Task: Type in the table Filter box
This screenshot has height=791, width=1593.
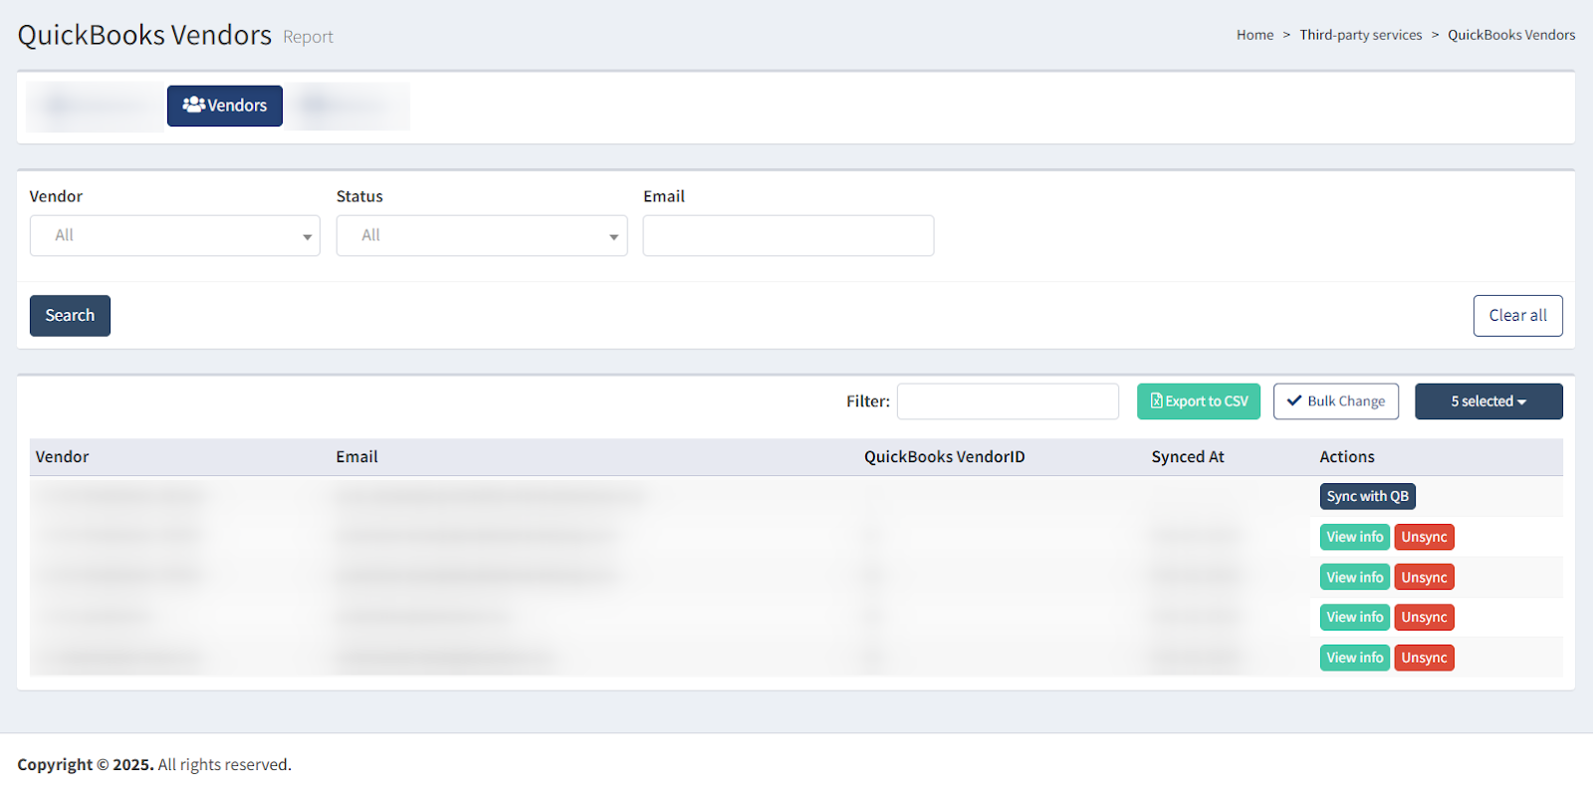Action: pos(1008,401)
